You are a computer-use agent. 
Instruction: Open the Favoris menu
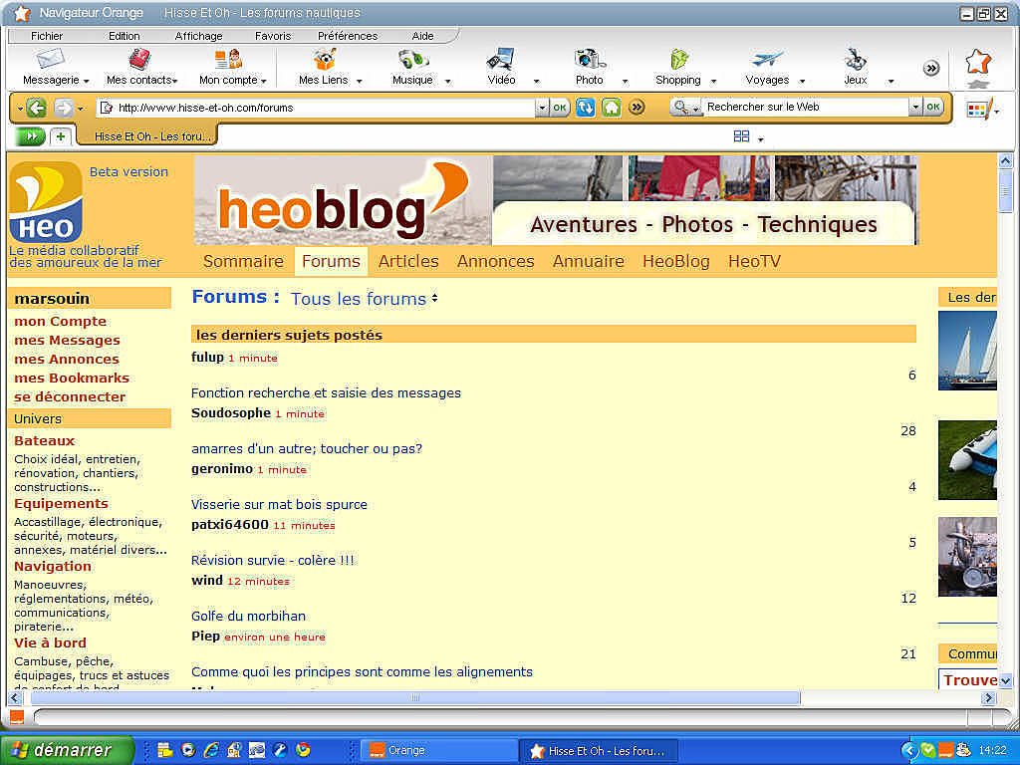click(x=273, y=36)
